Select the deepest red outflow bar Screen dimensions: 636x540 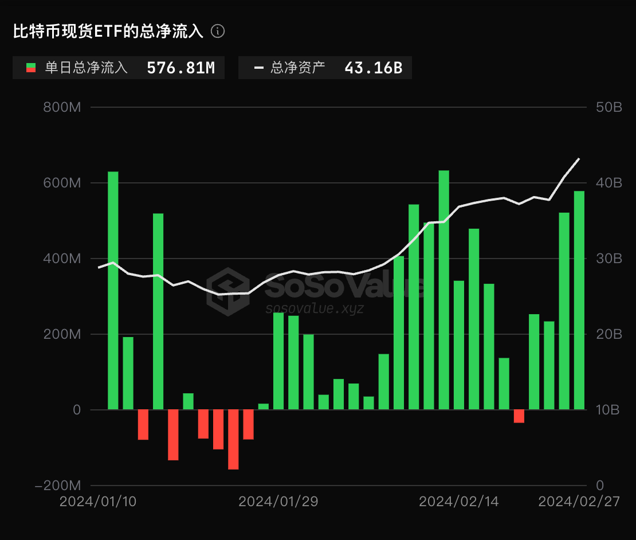pos(233,439)
